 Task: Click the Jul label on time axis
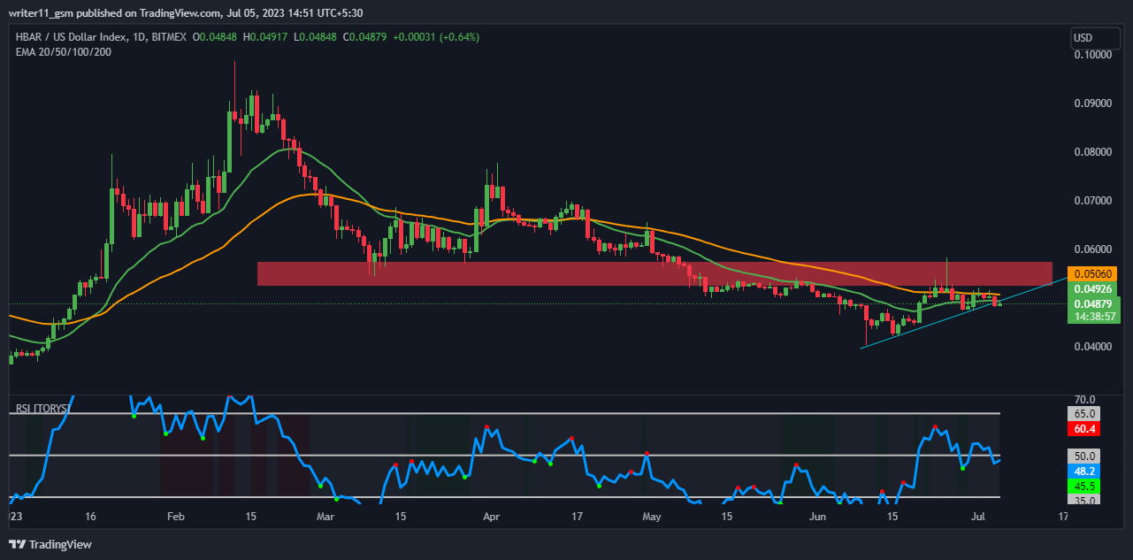[979, 515]
